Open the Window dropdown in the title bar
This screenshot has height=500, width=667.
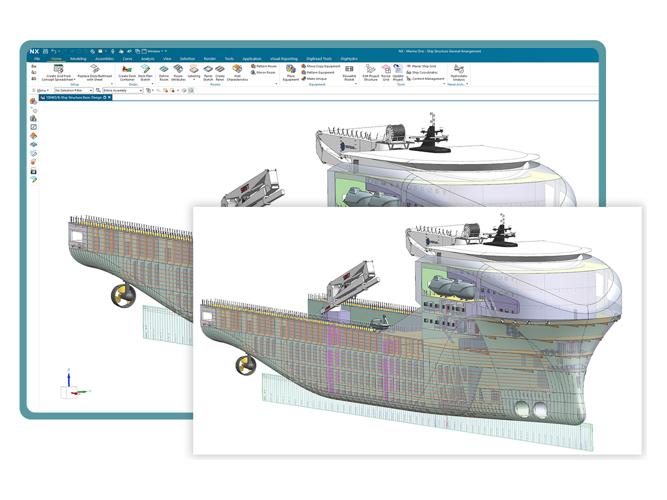click(155, 51)
